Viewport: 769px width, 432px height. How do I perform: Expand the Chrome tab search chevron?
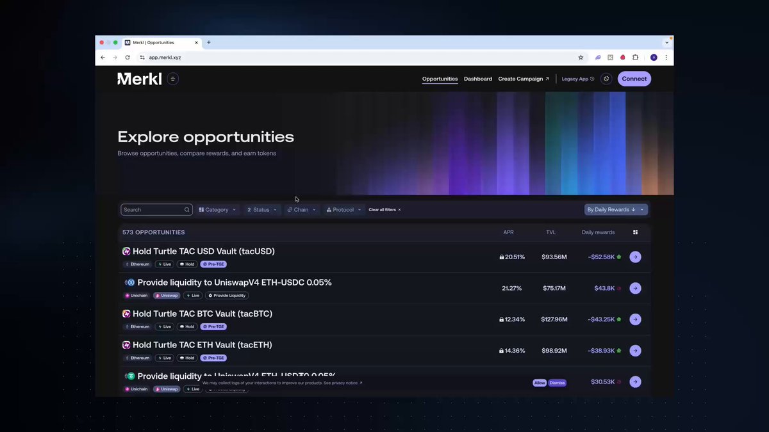point(666,42)
